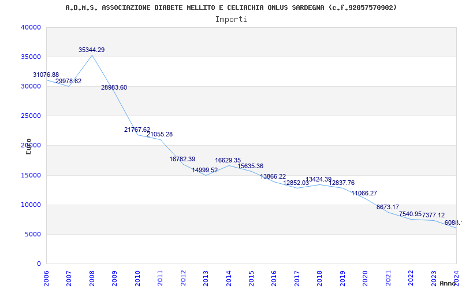Click the data label 15635.36

click(x=251, y=166)
